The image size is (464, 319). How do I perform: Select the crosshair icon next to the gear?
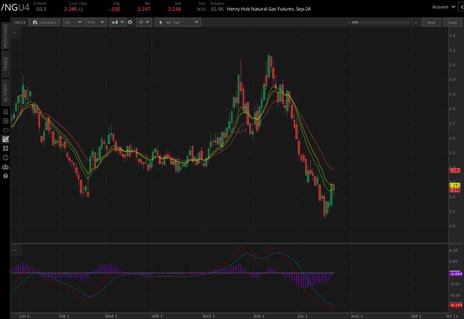click(x=142, y=22)
